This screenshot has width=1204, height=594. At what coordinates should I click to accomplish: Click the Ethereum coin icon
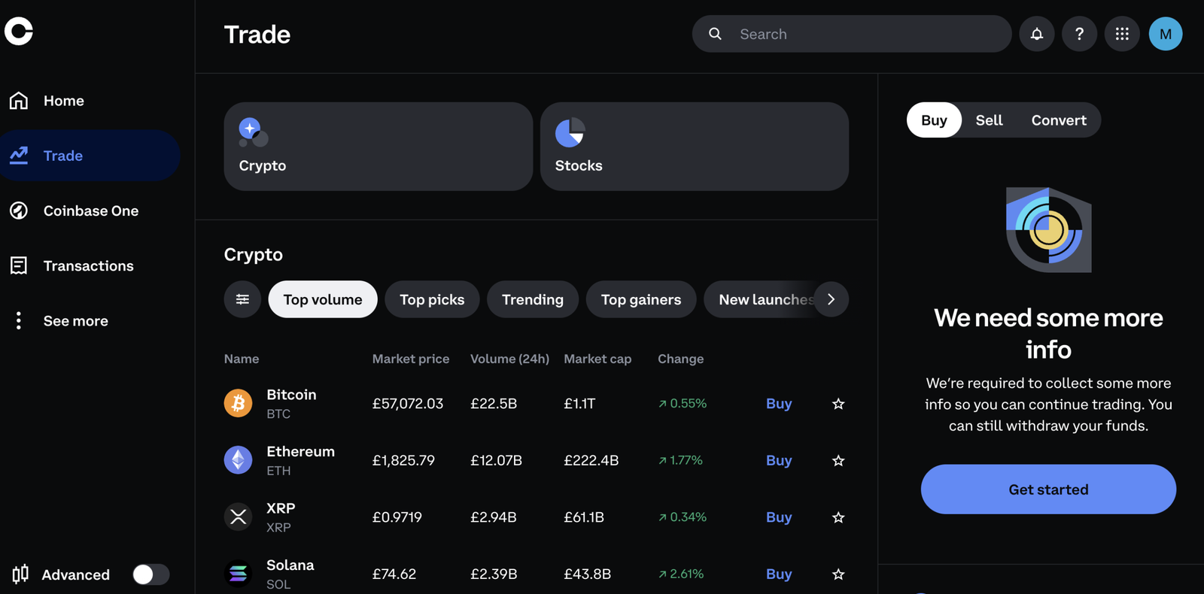click(x=238, y=460)
